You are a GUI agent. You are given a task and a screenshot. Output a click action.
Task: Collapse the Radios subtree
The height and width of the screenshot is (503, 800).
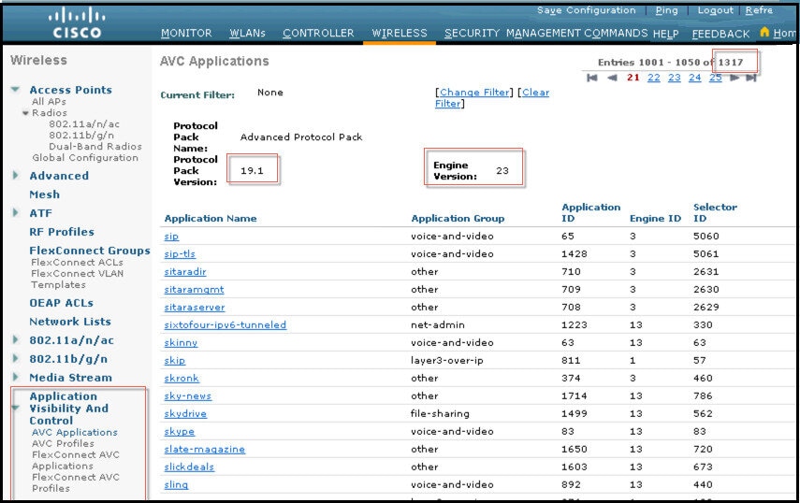(x=25, y=112)
